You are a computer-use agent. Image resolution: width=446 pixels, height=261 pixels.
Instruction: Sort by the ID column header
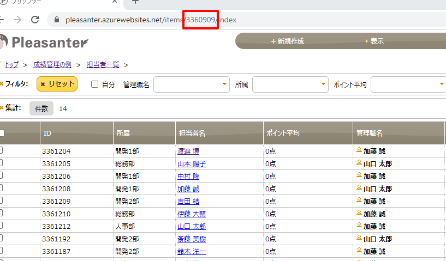(76, 133)
